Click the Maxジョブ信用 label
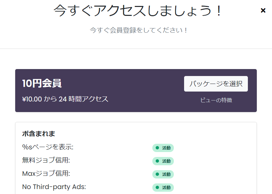272x194 pixels. click(x=46, y=174)
